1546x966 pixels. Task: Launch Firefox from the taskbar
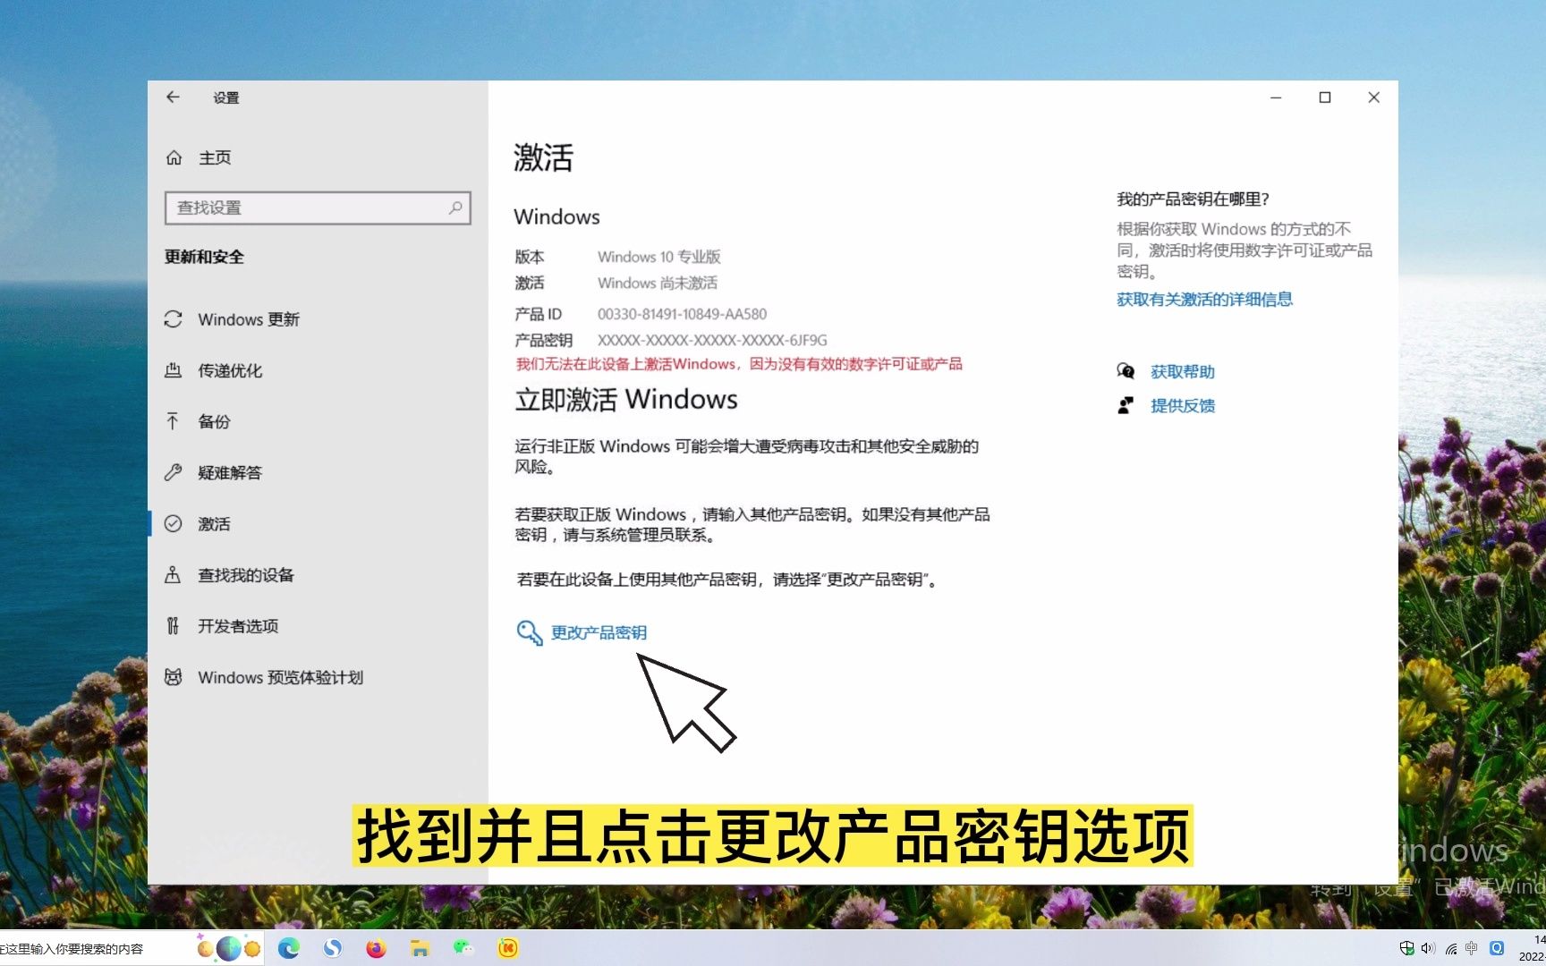pos(376,948)
